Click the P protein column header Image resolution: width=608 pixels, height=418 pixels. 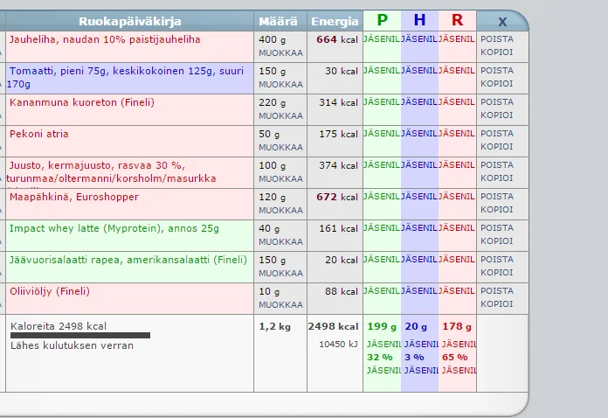tap(382, 21)
